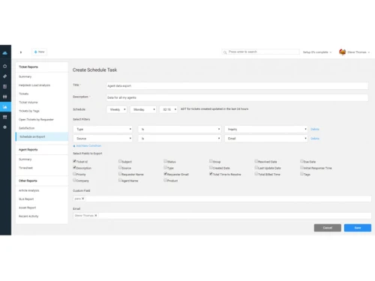Uncheck the Requester Email checkbox
The width and height of the screenshot is (375, 281).
coord(166,174)
